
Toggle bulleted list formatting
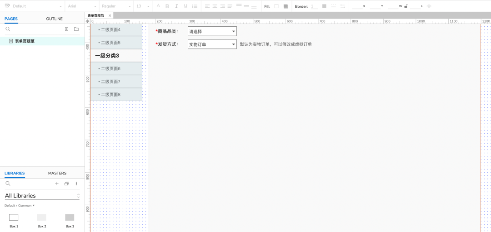coord(195,6)
